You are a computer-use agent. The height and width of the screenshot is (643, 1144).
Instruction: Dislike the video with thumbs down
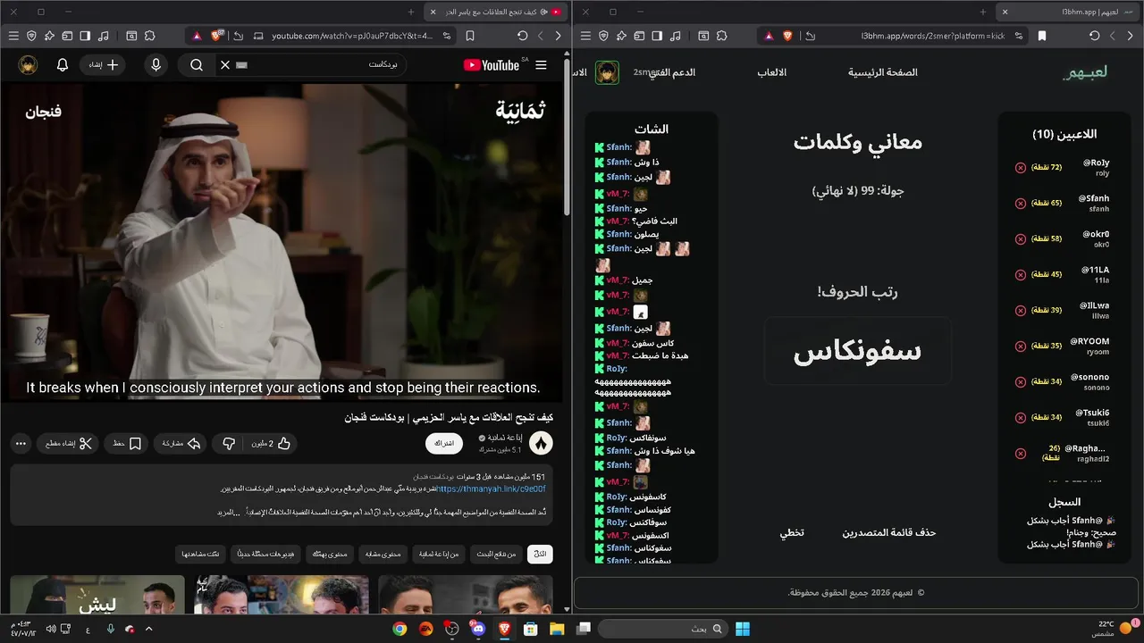[229, 444]
